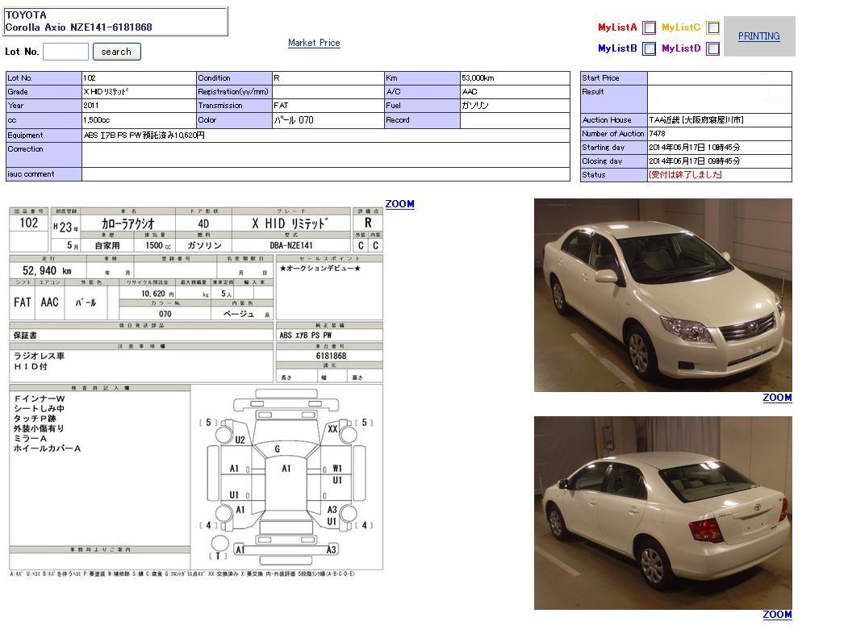The height and width of the screenshot is (630, 848).
Task: Tick the MyListA checkbox
Action: pos(650,28)
